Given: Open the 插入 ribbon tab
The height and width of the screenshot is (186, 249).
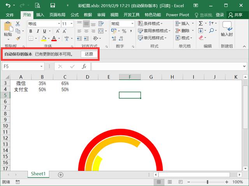Looking at the screenshot, I should tap(40, 15).
